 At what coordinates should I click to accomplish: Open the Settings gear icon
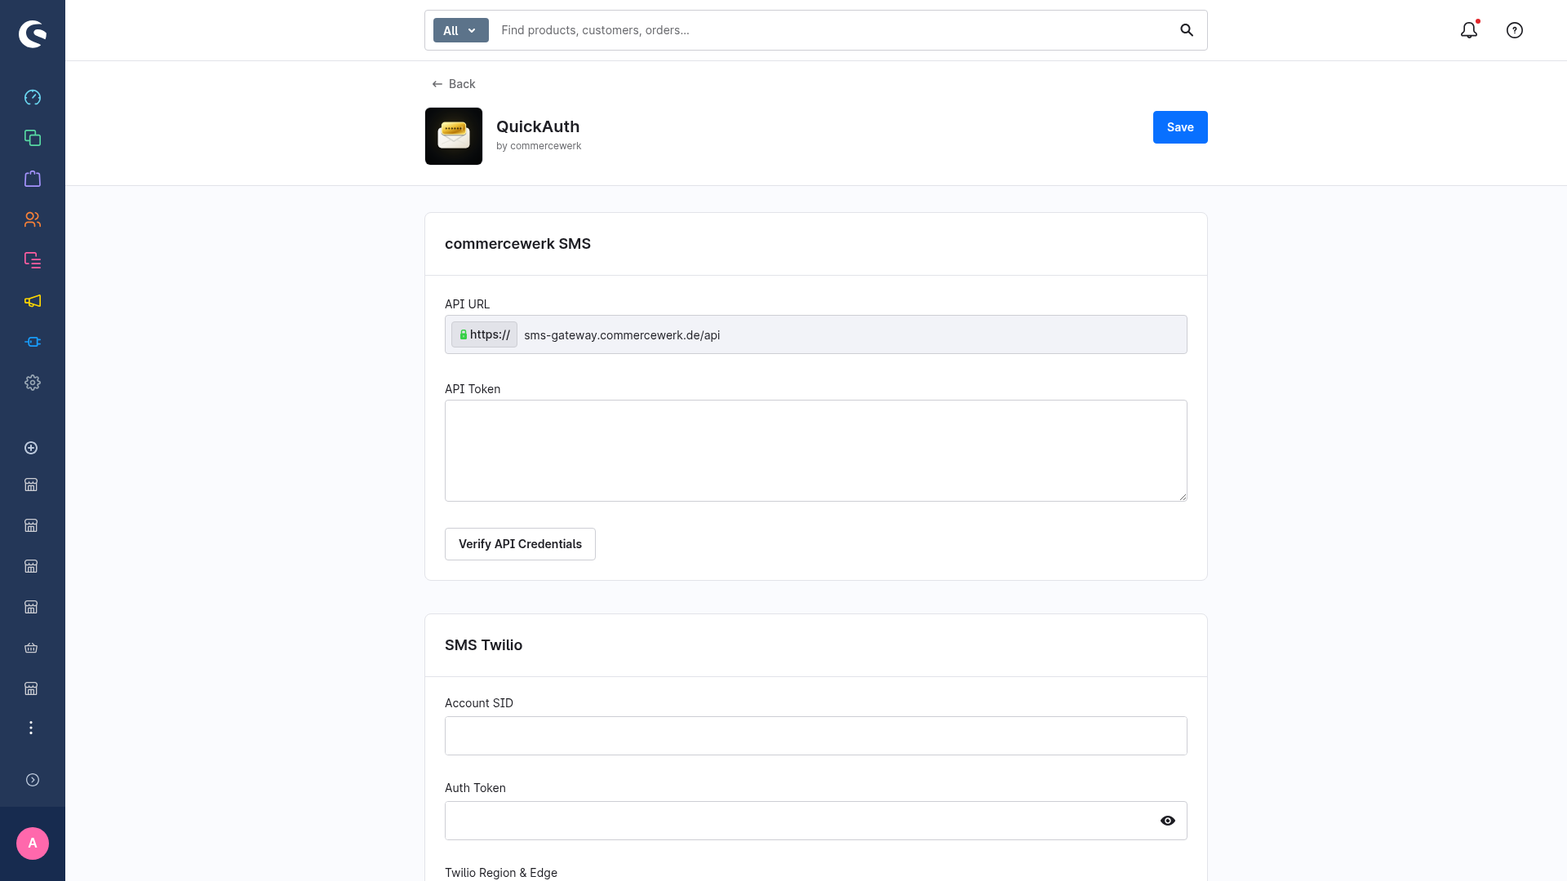click(33, 383)
